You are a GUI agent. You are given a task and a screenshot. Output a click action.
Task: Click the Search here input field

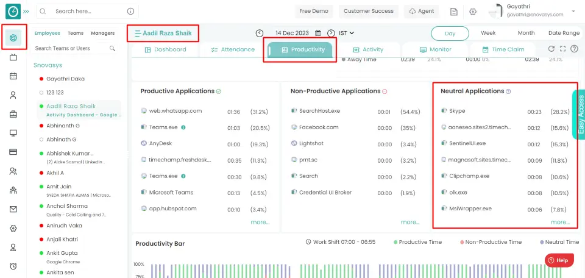(x=87, y=11)
